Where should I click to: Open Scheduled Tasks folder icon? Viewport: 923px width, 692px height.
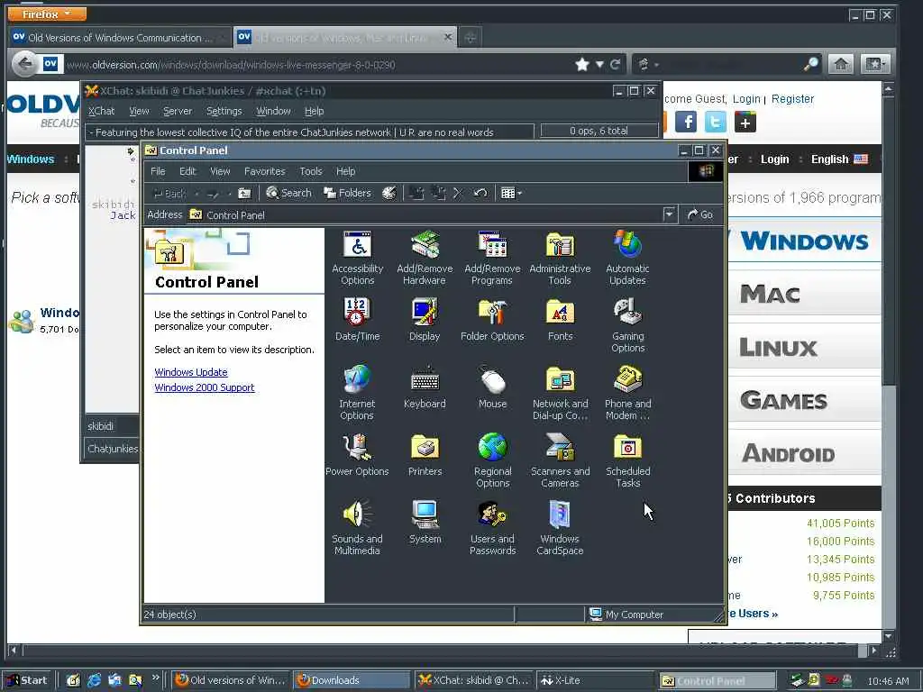point(627,460)
